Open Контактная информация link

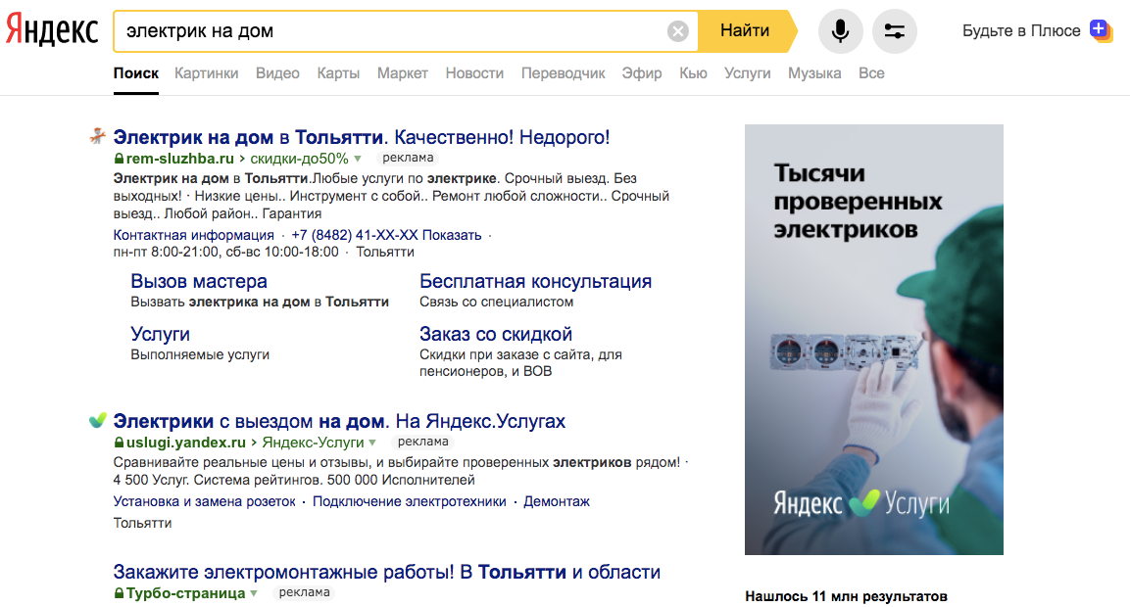tap(193, 235)
